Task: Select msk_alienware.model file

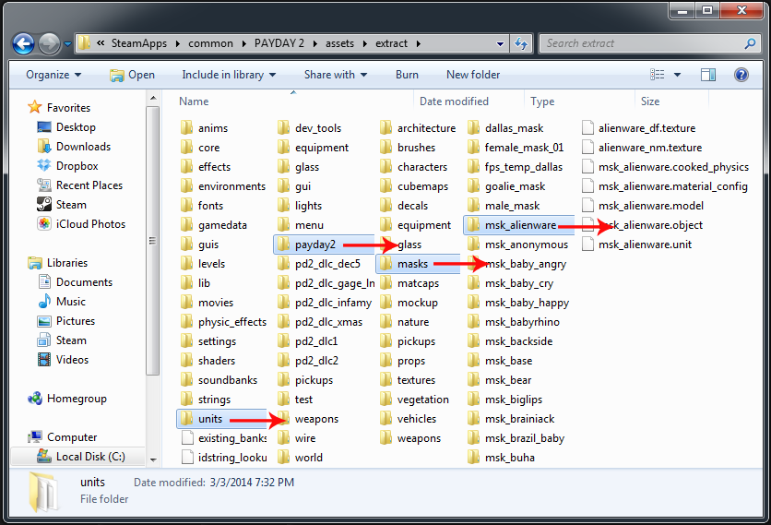Action: 643,206
